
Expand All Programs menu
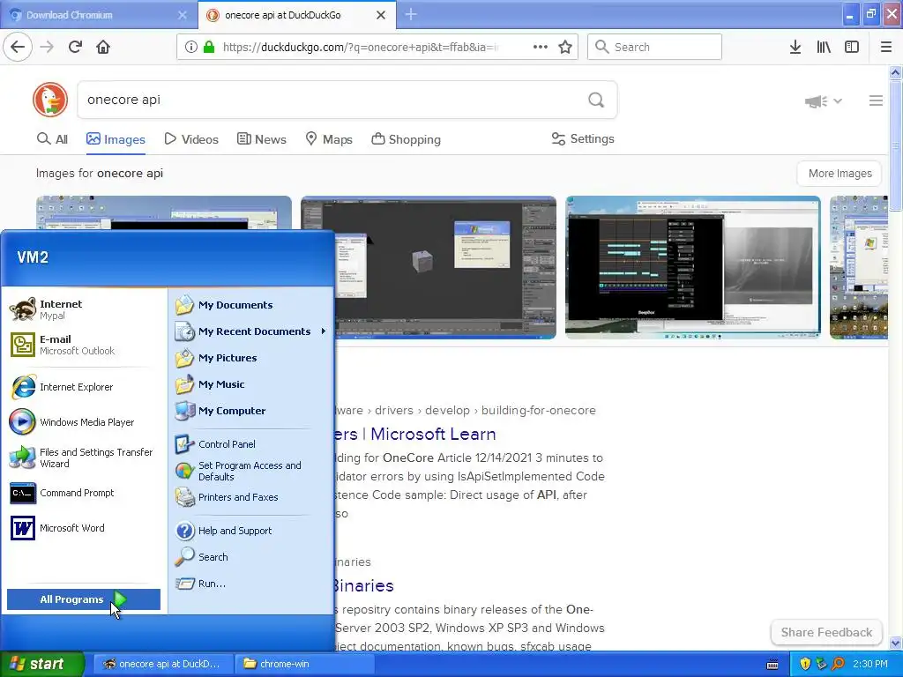84,599
